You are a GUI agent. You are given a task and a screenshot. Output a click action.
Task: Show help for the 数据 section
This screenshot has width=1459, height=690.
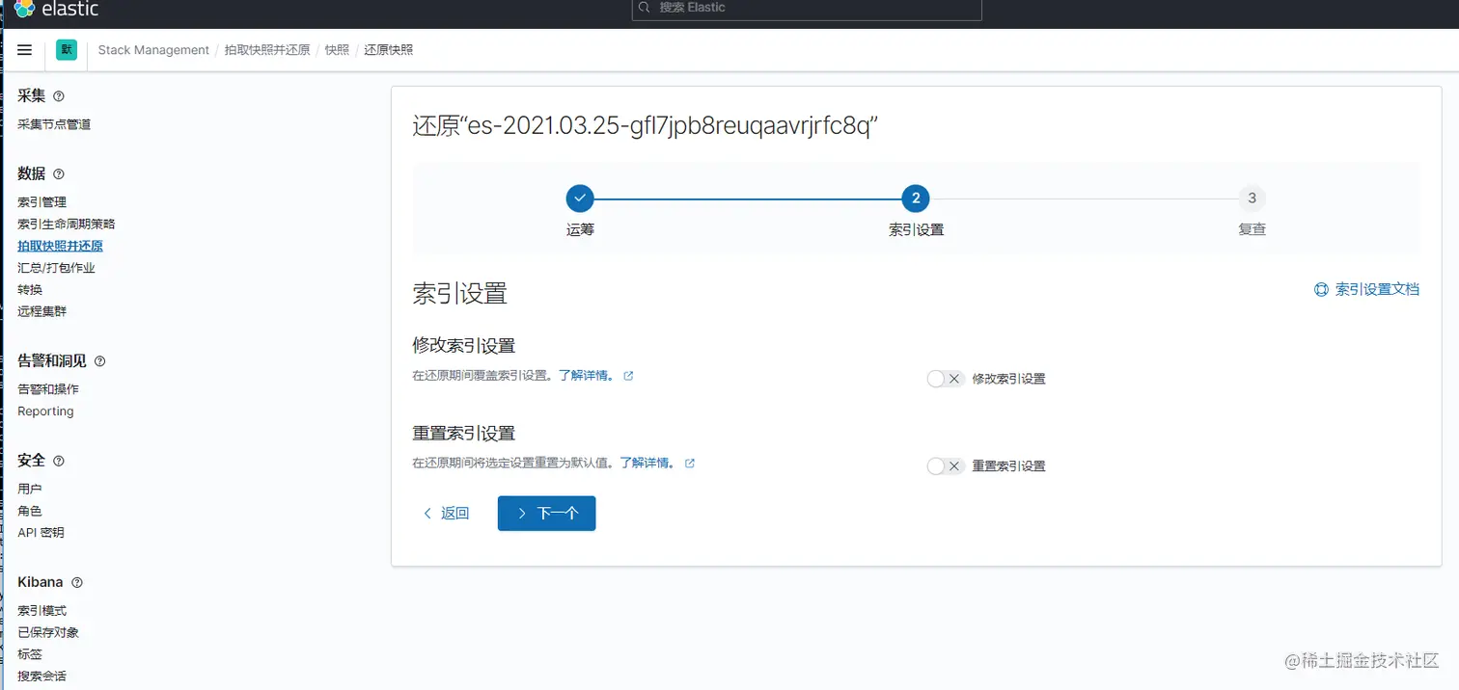coord(59,174)
